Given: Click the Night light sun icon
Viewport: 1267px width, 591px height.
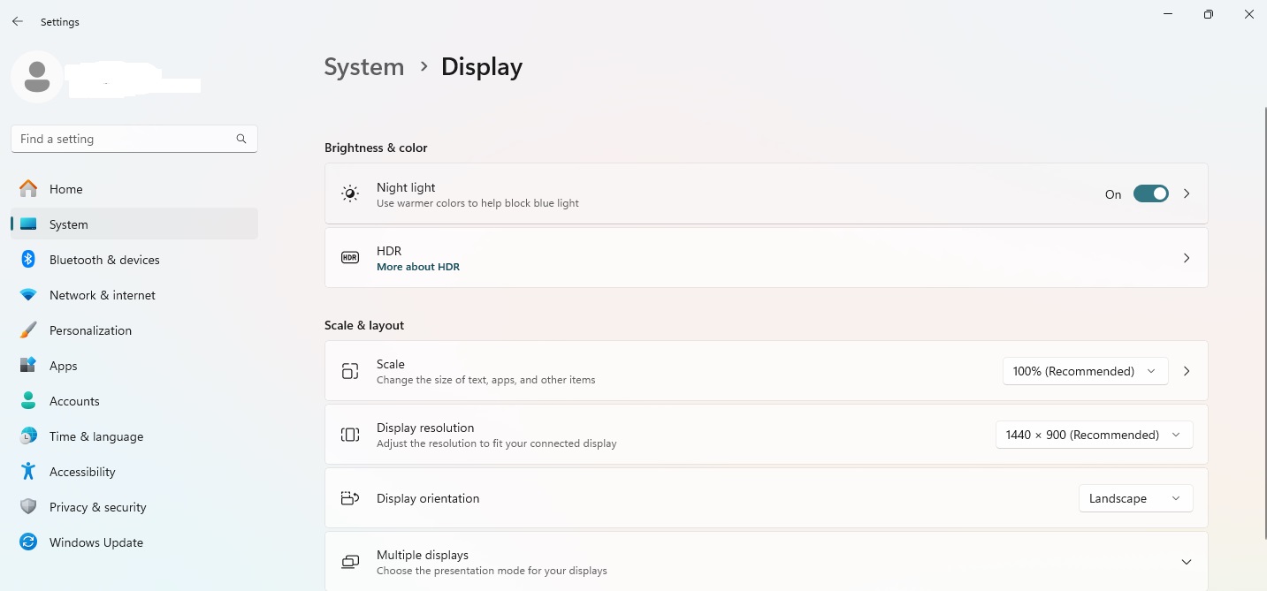Looking at the screenshot, I should click(350, 194).
